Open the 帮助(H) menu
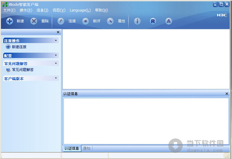The width and height of the screenshot is (232, 159). coord(101,11)
